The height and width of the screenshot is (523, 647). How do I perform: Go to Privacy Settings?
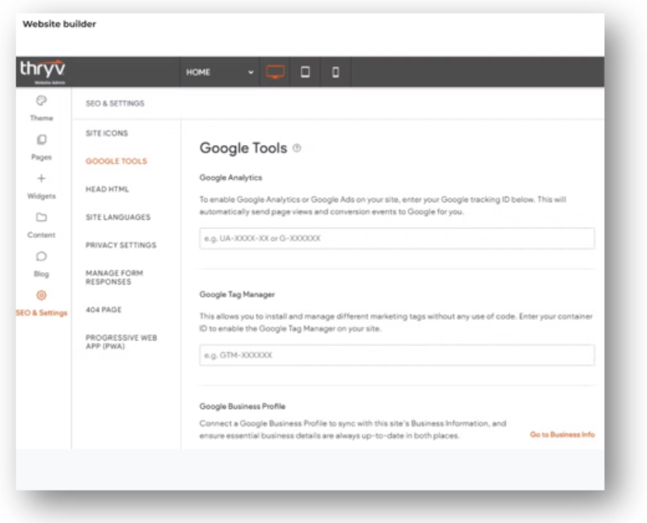pyautogui.click(x=121, y=245)
